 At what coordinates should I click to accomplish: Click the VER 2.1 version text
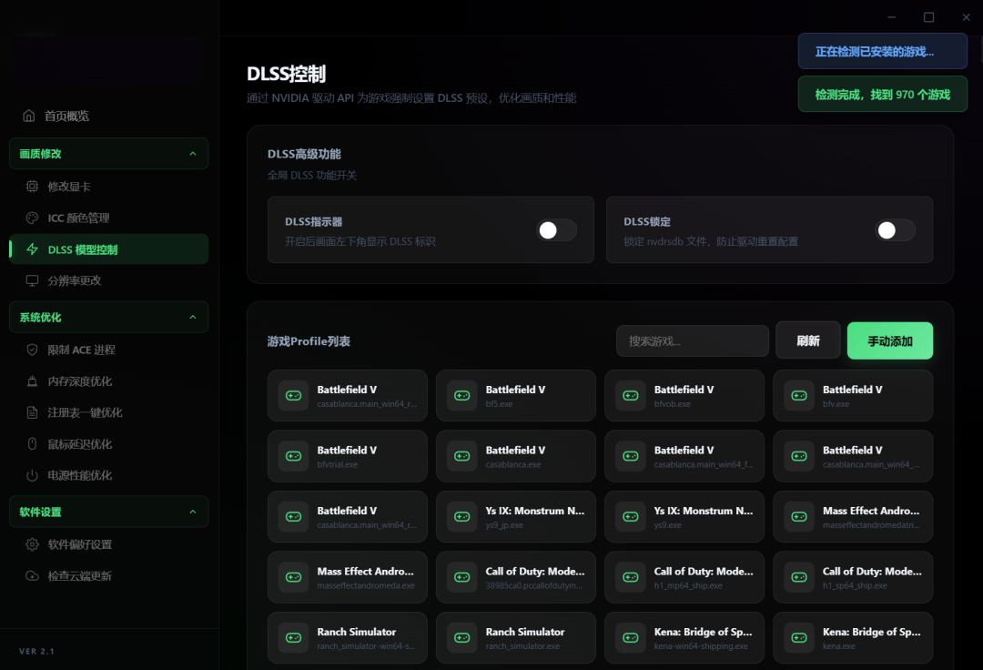[x=37, y=651]
